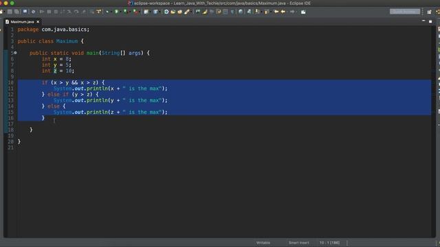
Task: Click the Save All toolbar icon
Action: (16, 12)
